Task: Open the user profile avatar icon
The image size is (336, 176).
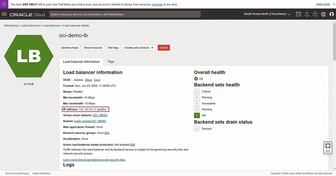Action: pos(332,14)
